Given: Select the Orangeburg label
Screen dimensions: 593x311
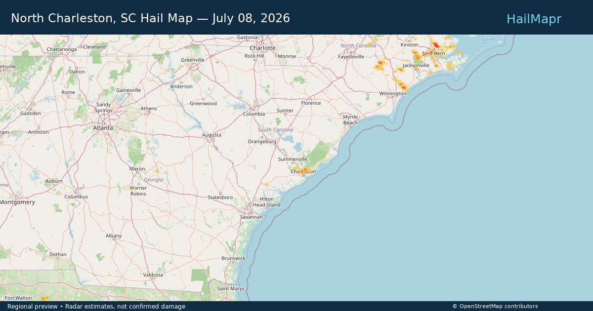Looking at the screenshot, I should click(x=262, y=142).
